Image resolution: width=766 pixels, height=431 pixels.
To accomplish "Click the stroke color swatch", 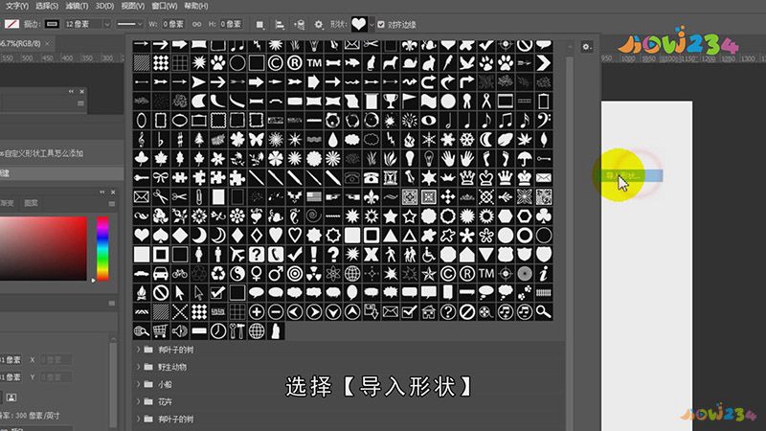I will (x=52, y=24).
